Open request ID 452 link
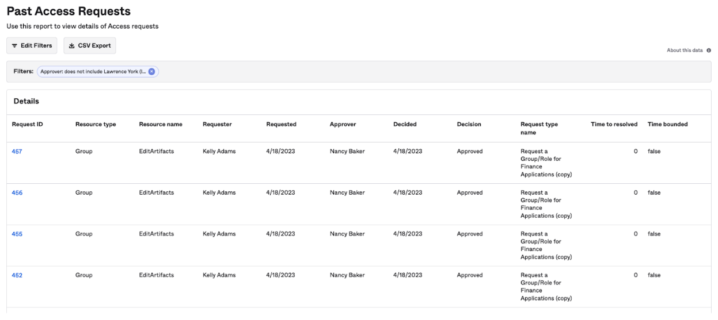The width and height of the screenshot is (718, 320). click(17, 276)
